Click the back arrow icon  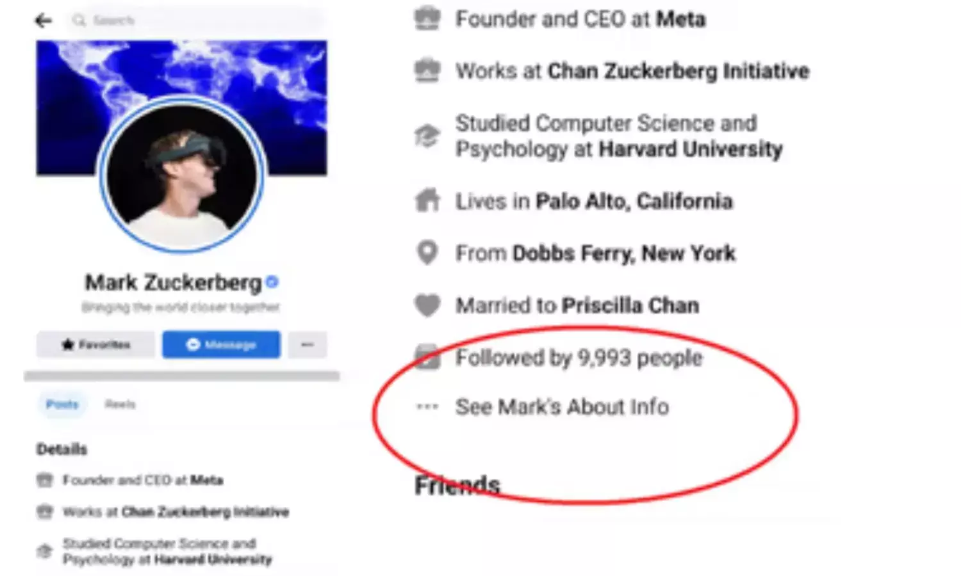tap(43, 20)
